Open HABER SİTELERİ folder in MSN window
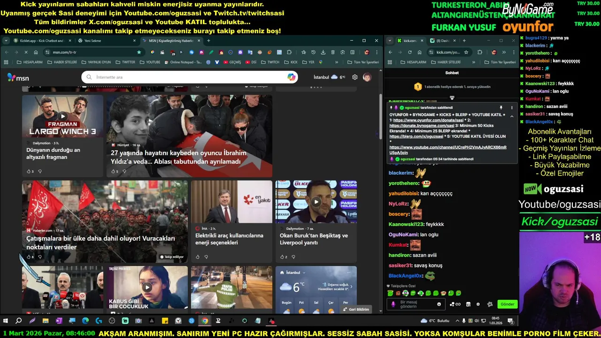601x338 pixels. (62, 62)
